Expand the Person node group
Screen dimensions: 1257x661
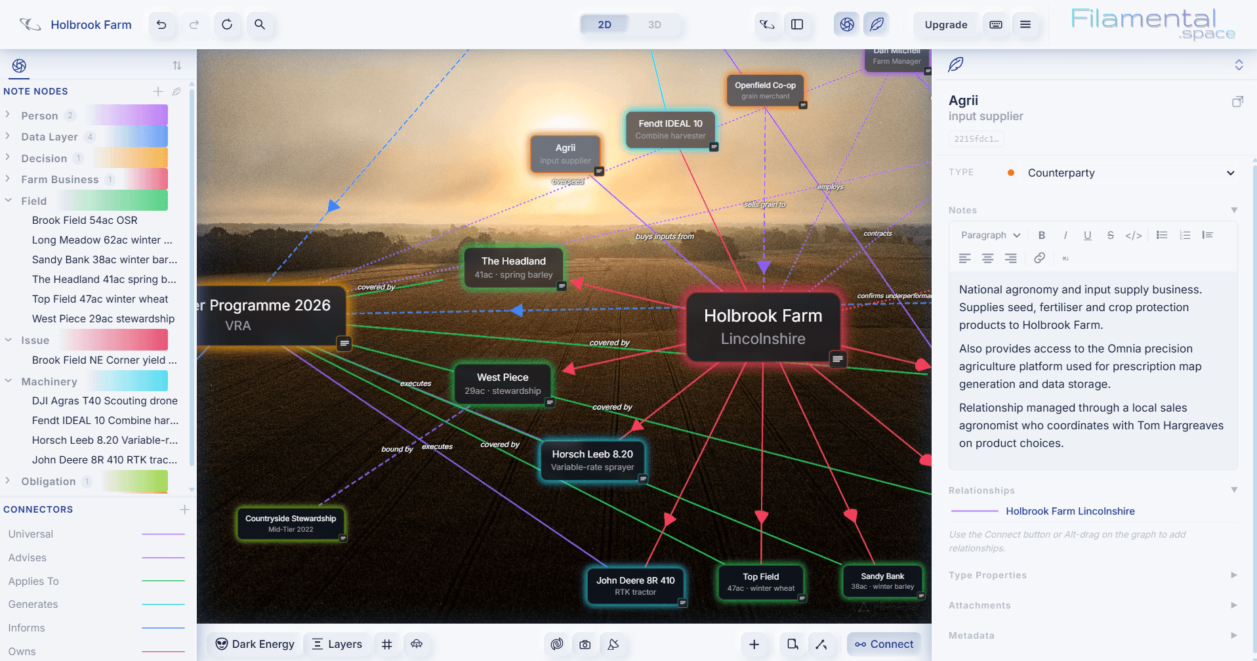pyautogui.click(x=8, y=115)
